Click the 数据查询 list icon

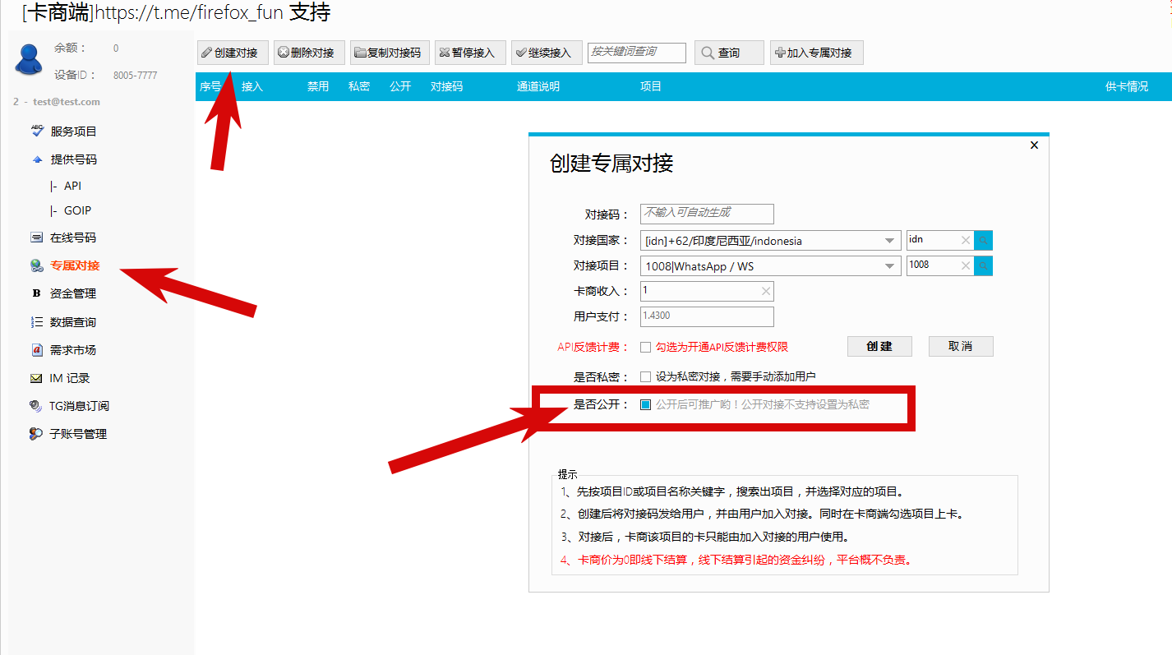[x=36, y=322]
